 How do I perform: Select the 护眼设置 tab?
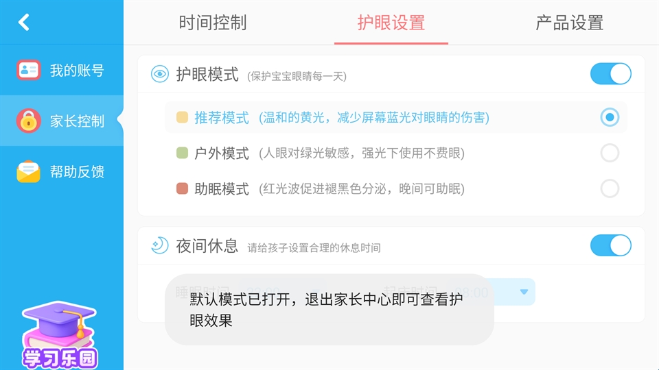click(391, 23)
